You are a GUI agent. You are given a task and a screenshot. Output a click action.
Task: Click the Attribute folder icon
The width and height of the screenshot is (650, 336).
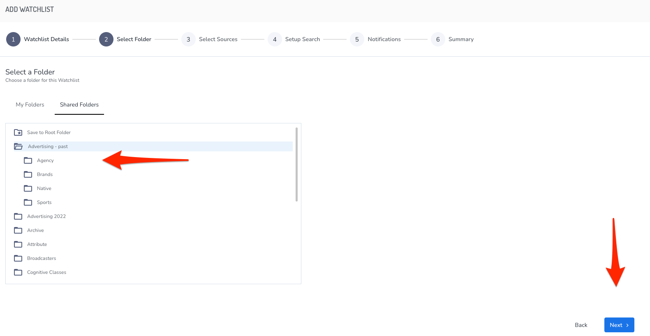click(18, 244)
